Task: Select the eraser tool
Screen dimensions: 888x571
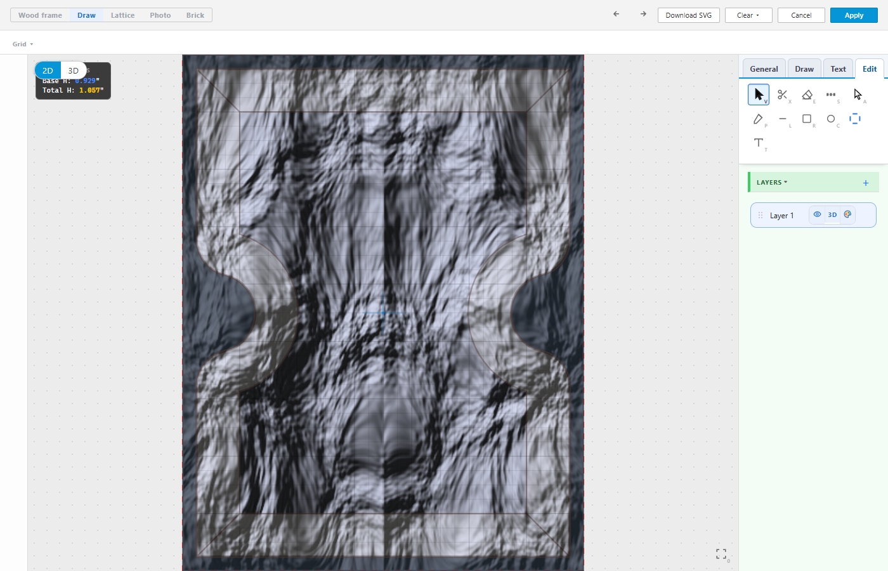Action: pyautogui.click(x=807, y=95)
